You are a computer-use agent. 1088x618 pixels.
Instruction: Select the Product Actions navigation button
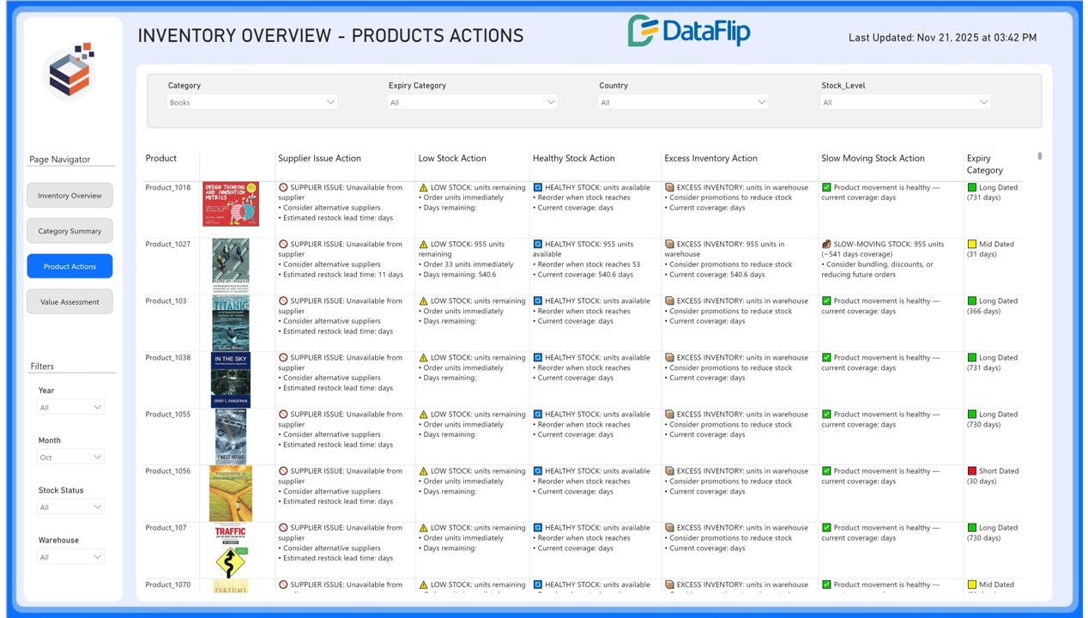pos(70,267)
